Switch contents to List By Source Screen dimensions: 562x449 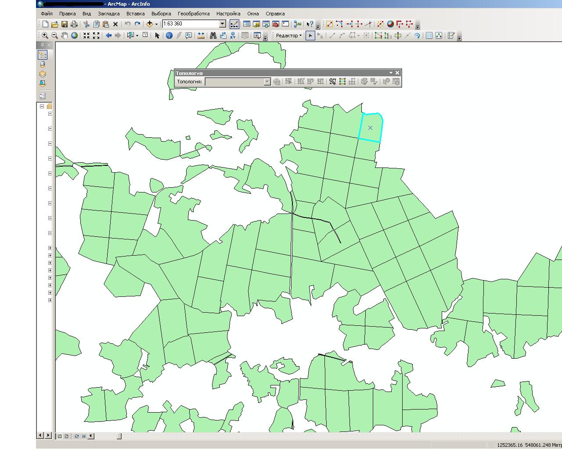click(x=43, y=64)
